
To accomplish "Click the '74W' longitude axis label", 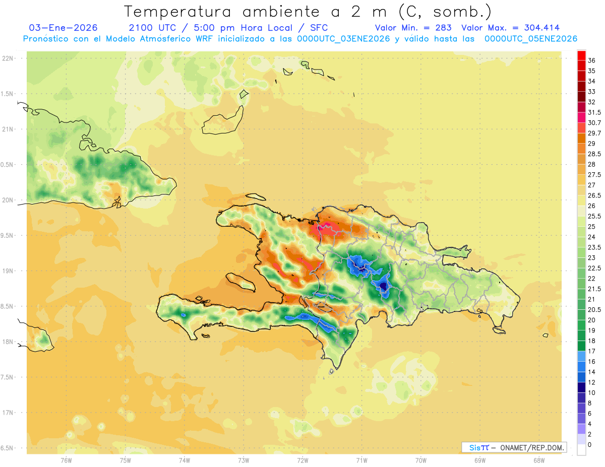I will pyautogui.click(x=184, y=460).
